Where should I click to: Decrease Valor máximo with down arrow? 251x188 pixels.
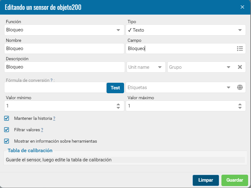pyautogui.click(x=240, y=108)
